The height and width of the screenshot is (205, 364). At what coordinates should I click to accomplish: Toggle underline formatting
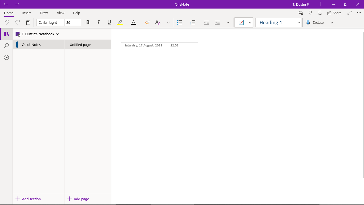[x=109, y=22]
